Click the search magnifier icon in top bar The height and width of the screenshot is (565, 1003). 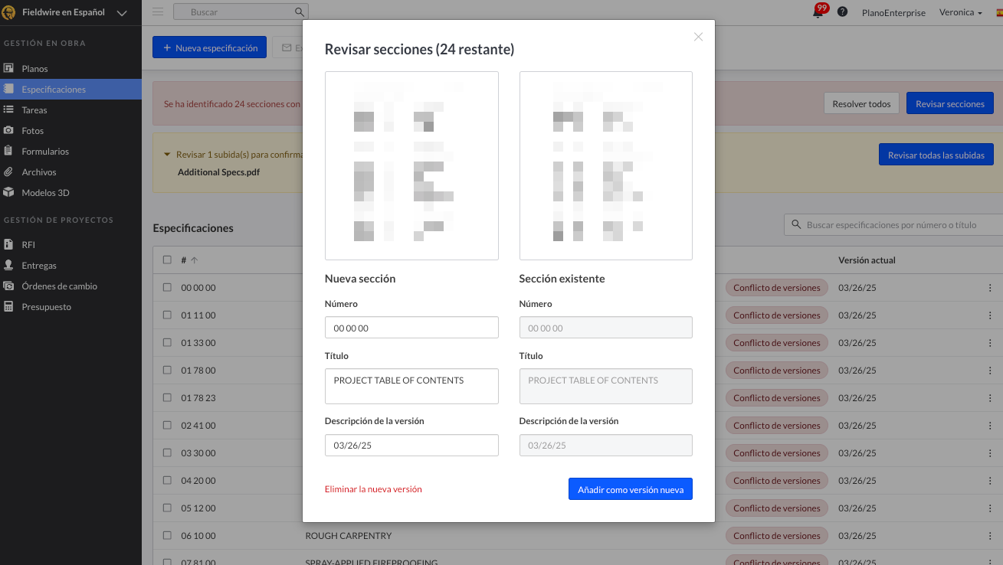pyautogui.click(x=300, y=12)
